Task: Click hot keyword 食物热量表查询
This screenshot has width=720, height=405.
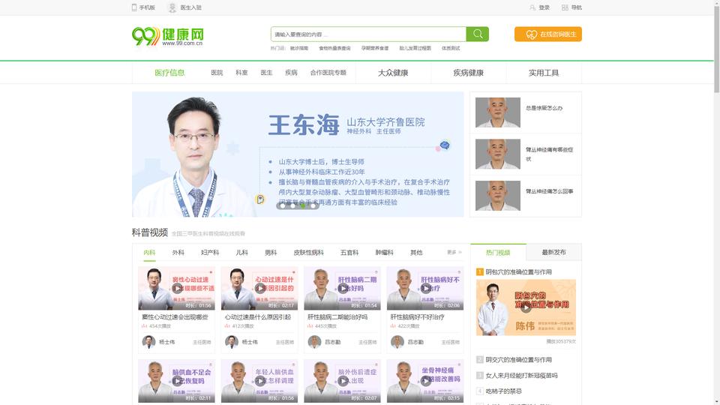Action: tap(334, 48)
